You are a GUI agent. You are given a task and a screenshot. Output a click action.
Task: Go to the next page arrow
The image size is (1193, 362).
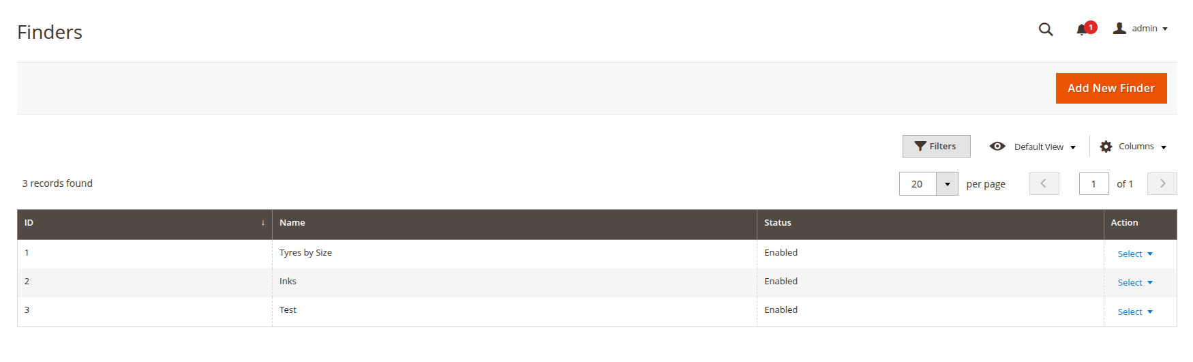click(1162, 184)
